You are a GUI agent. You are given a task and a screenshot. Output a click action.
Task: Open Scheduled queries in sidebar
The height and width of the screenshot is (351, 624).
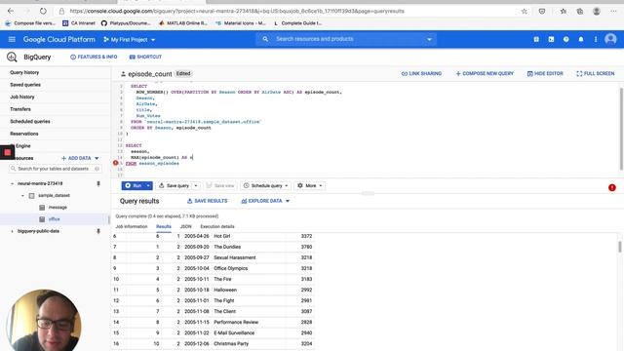[30, 121]
